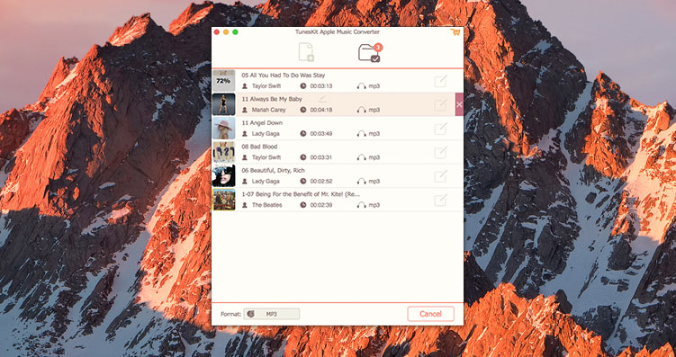
Task: Select the Sgt. Pepper album cover thumbnail
Action: pyautogui.click(x=224, y=200)
